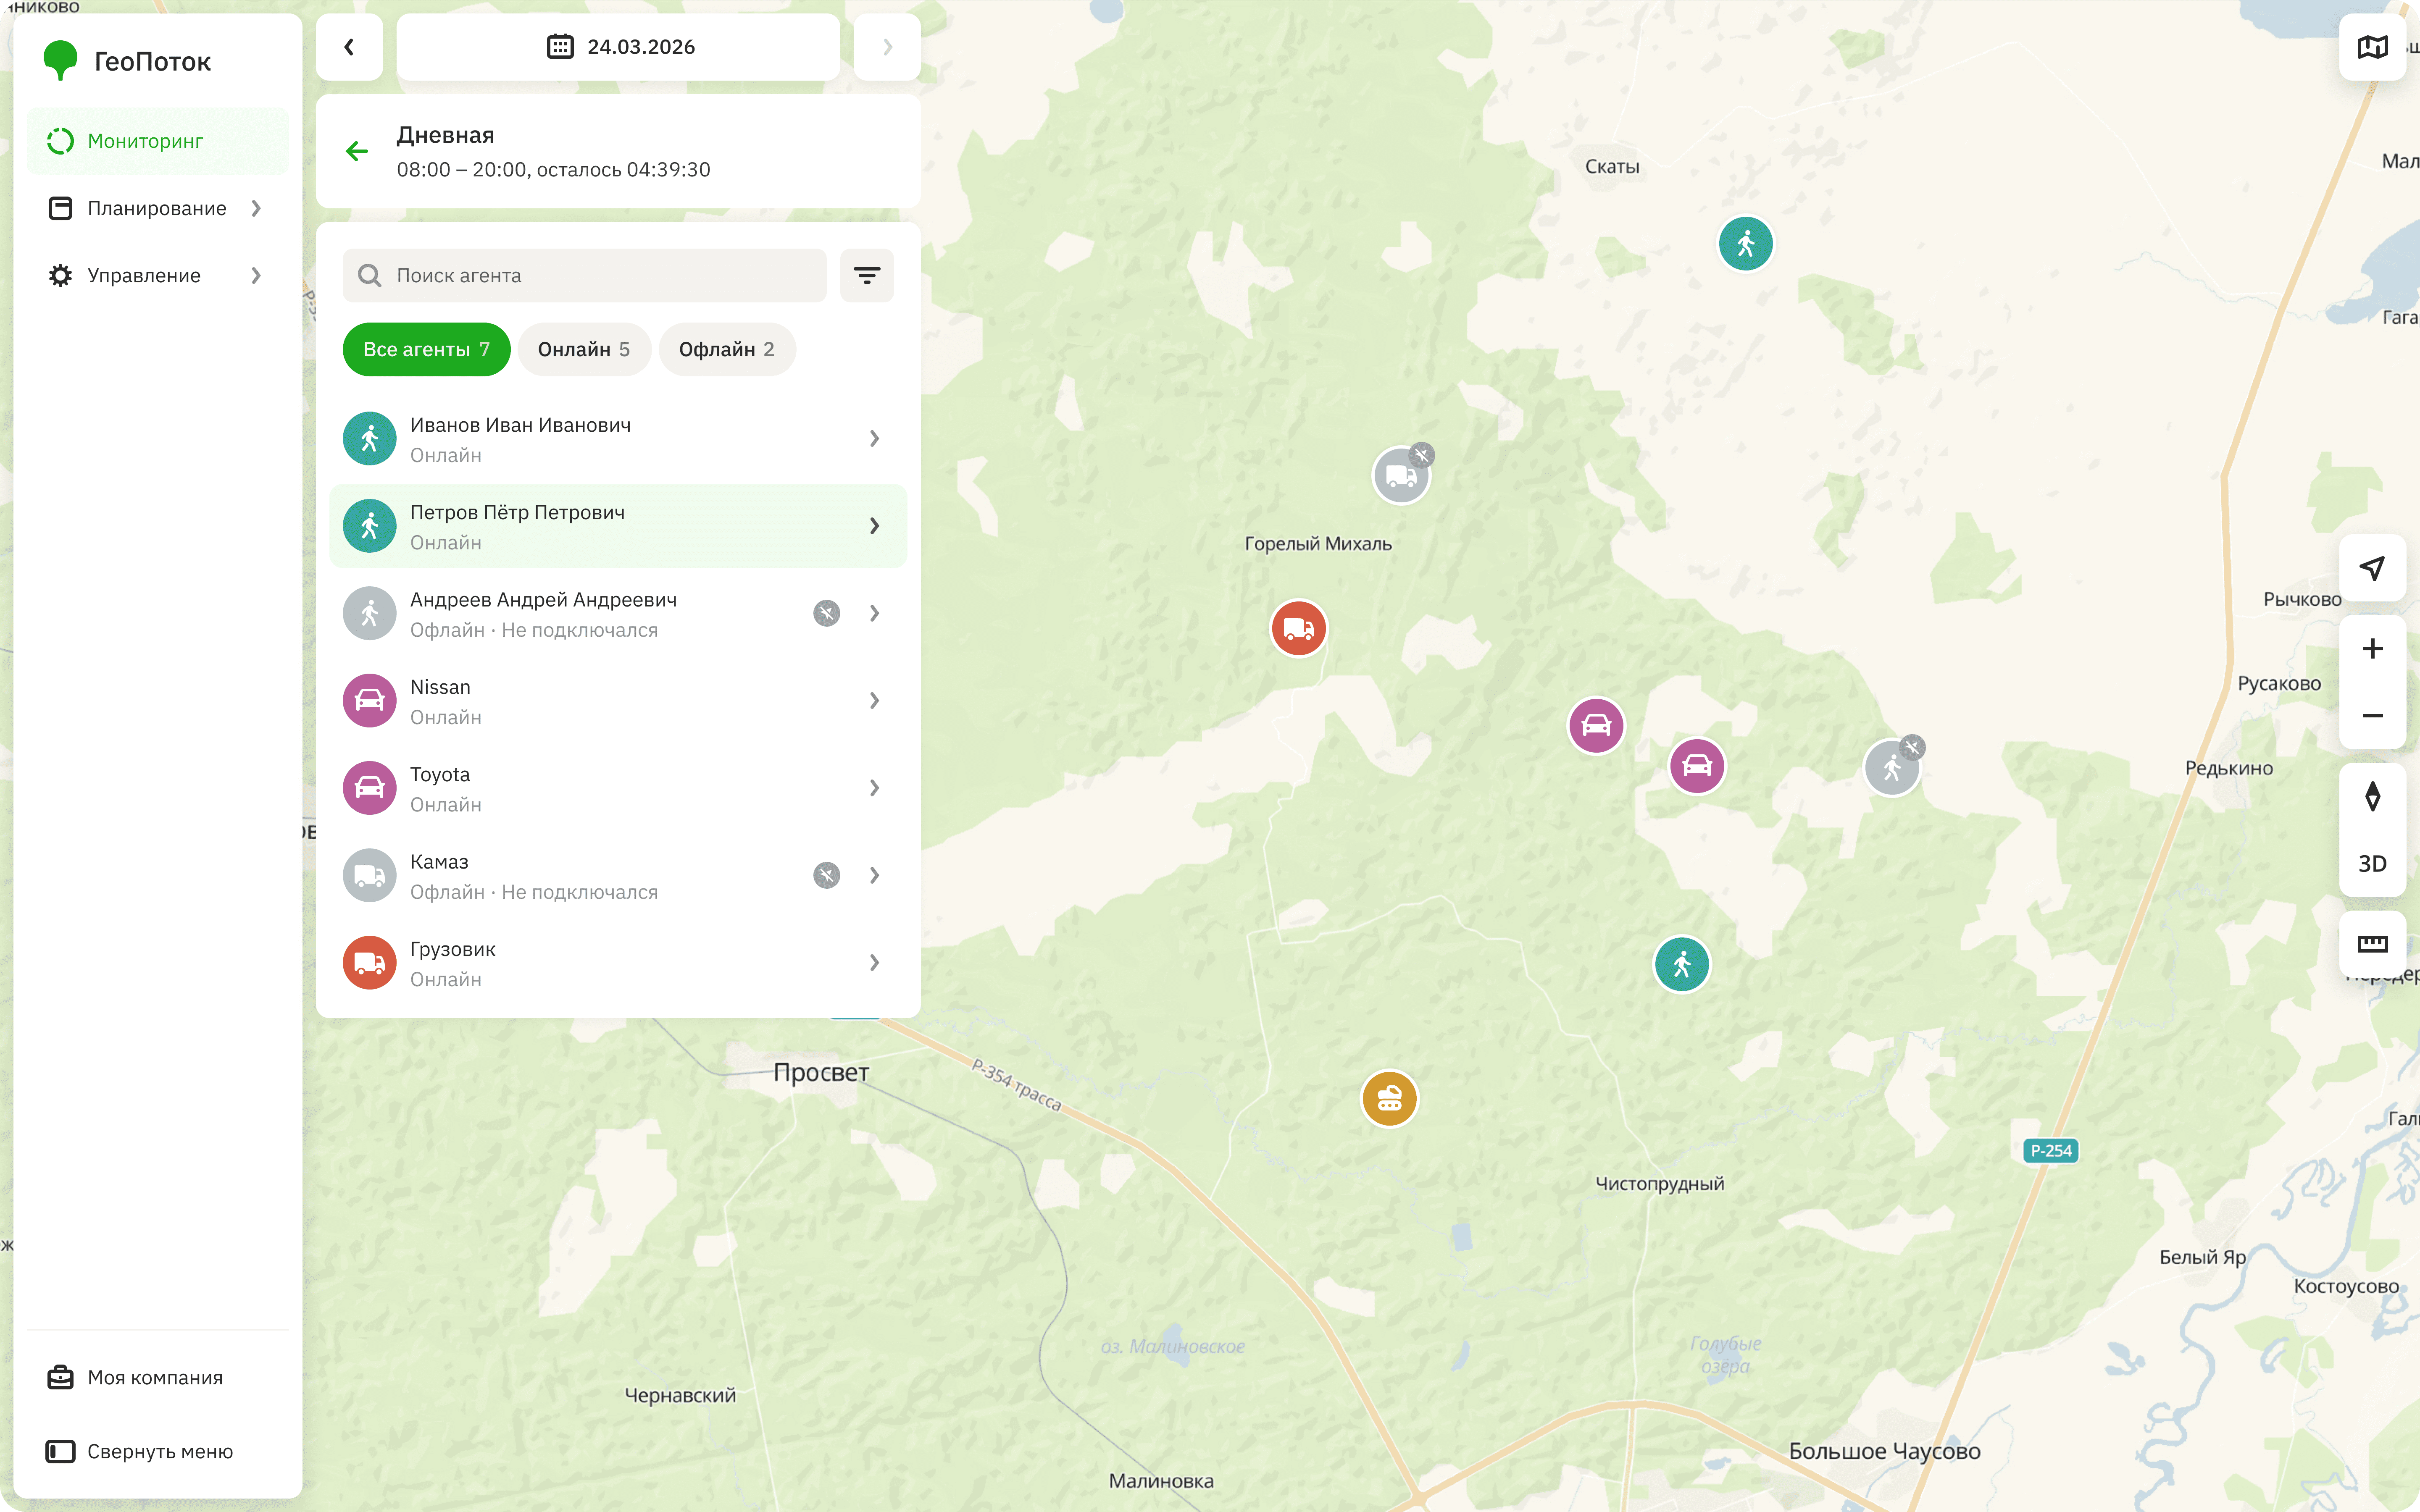Image resolution: width=2420 pixels, height=1512 pixels.
Task: Click the yellow bulldozer marker on map
Action: pyautogui.click(x=1389, y=1099)
